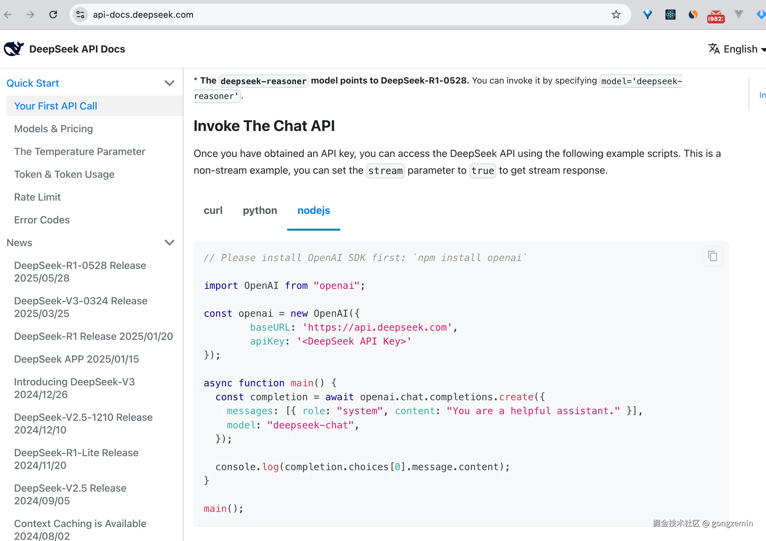
Task: Open the Models & Pricing page
Action: coord(53,129)
